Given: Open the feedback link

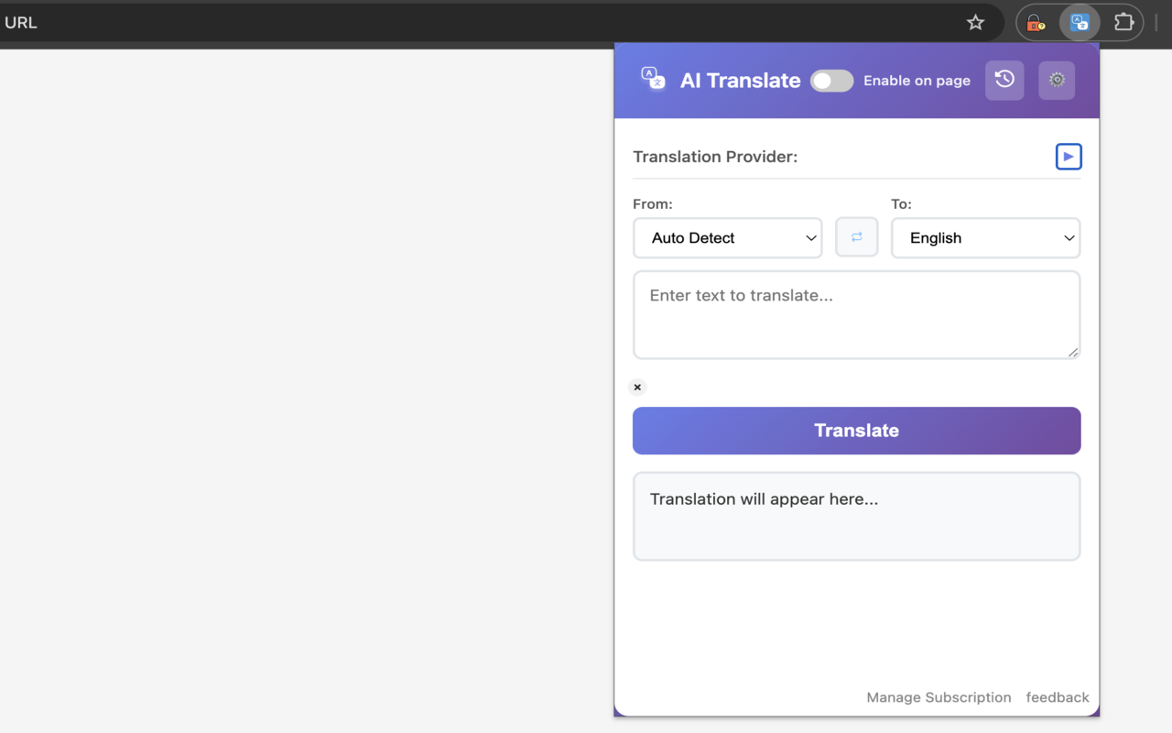Looking at the screenshot, I should [x=1058, y=697].
